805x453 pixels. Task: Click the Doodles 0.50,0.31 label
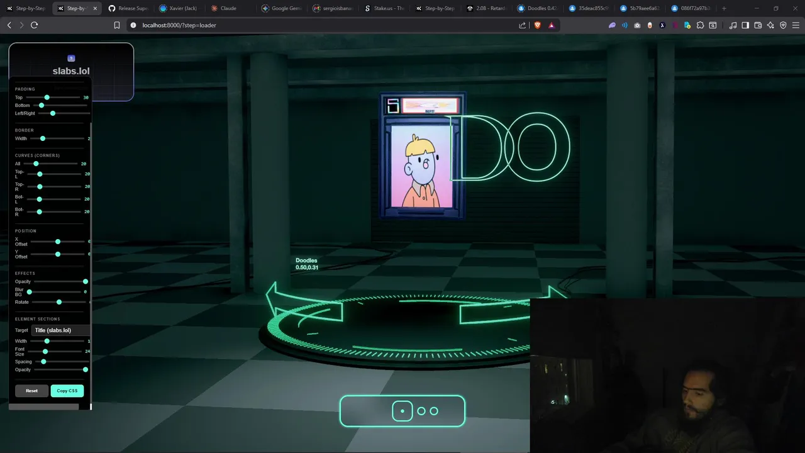[307, 264]
